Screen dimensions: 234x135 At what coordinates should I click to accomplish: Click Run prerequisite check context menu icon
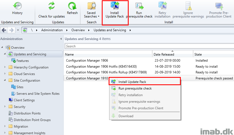pyautogui.click(x=114, y=88)
